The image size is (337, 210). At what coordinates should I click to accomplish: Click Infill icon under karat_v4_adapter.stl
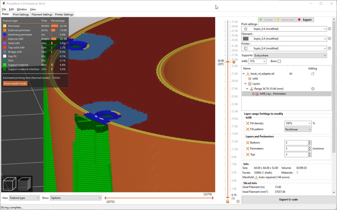(250, 79)
